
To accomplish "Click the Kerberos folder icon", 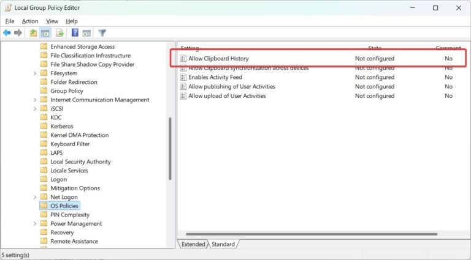I will (x=44, y=126).
